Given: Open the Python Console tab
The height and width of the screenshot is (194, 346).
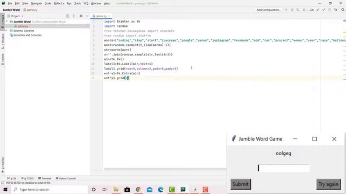Looking at the screenshot, I should click(x=65, y=178).
